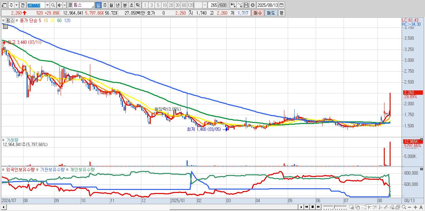425x211 pixels.
Task: Click the horizontal scrollbar track below chart
Action: [x=152, y=207]
